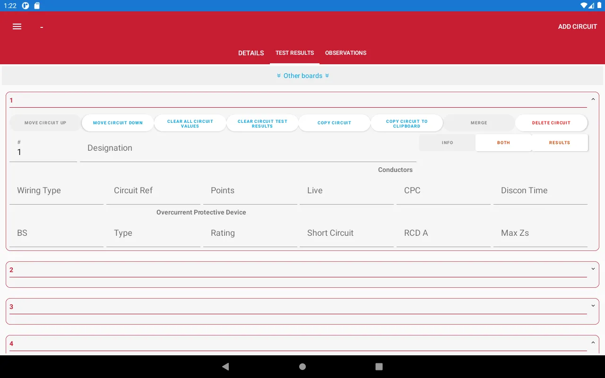Screen dimensions: 605x378
Task: Select the BOTH display toggle
Action: click(x=503, y=142)
